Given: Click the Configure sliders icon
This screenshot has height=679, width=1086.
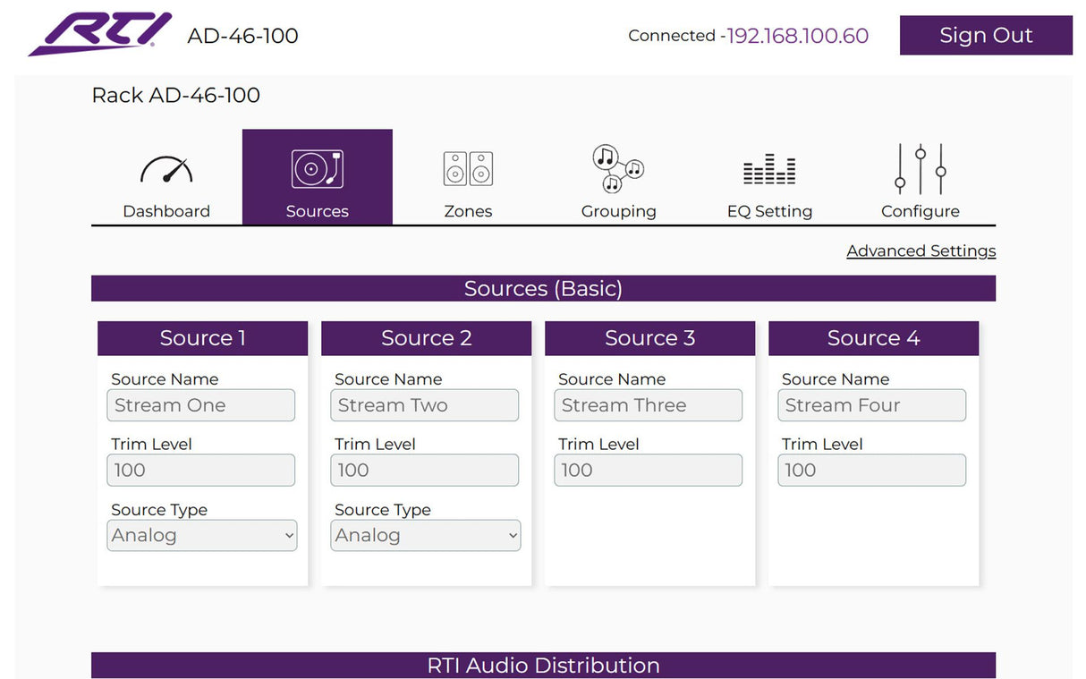Looking at the screenshot, I should [920, 168].
